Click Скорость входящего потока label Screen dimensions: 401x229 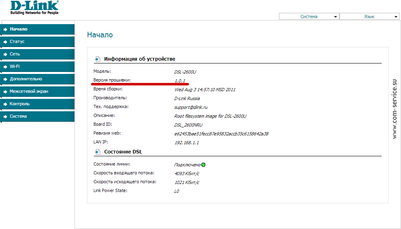point(124,173)
